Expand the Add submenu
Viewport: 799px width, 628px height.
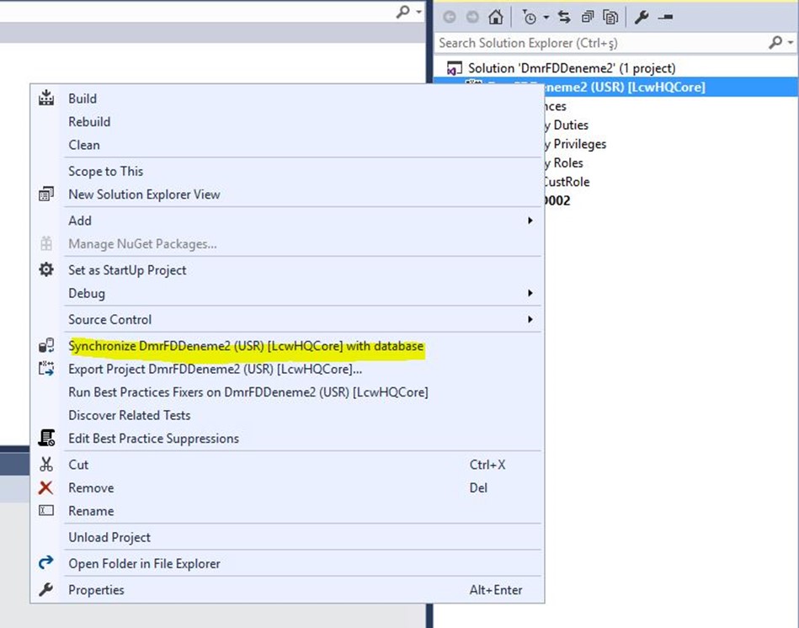(x=530, y=221)
